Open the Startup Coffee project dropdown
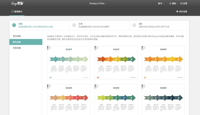Image resolution: width=200 pixels, height=115 pixels. 98,3
